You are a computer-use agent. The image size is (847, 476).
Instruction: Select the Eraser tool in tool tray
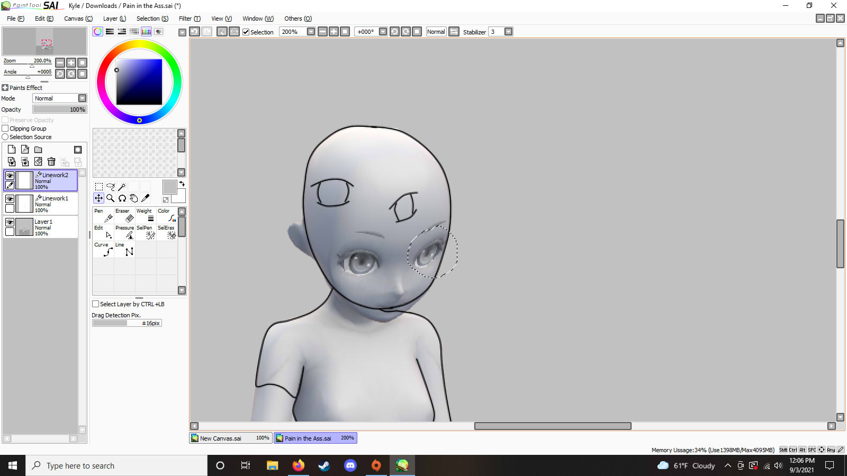[x=124, y=215]
